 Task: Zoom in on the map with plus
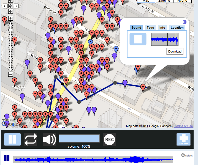click(x=10, y=18)
